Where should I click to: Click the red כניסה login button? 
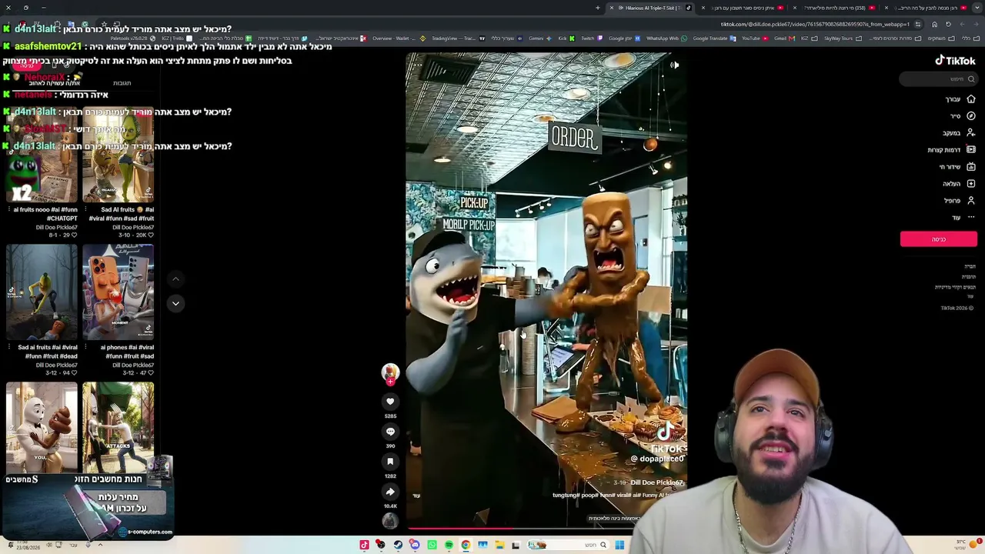pyautogui.click(x=939, y=239)
